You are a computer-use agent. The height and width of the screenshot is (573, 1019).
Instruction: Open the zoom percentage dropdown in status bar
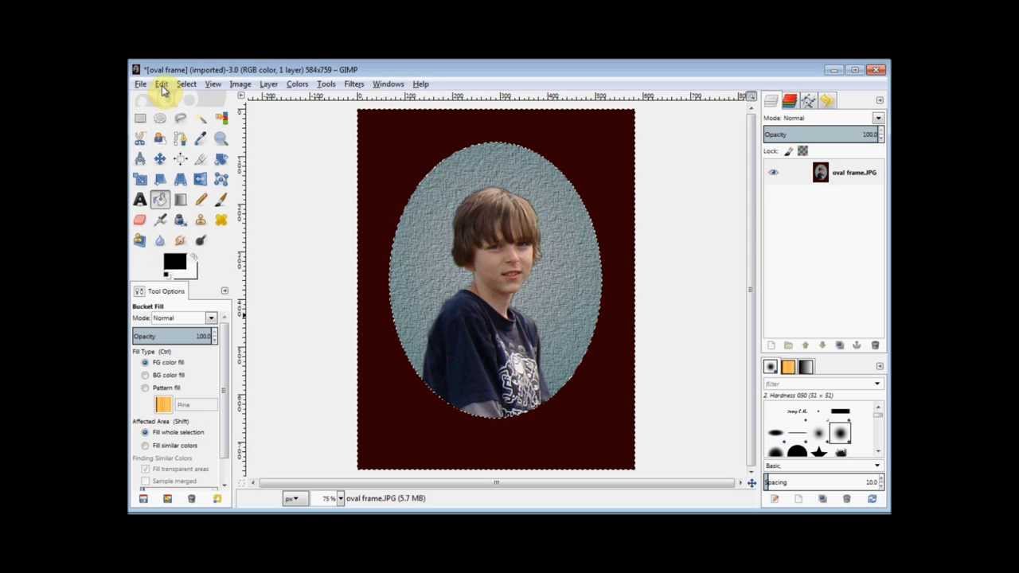coord(340,498)
